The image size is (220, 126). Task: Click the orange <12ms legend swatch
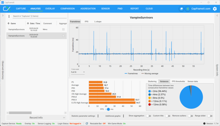pos(149,101)
